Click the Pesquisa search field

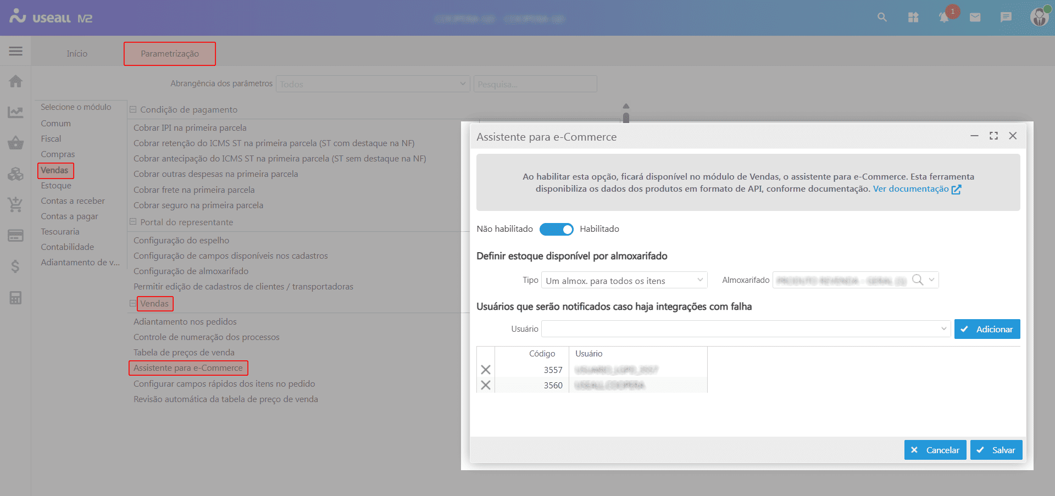coord(535,84)
